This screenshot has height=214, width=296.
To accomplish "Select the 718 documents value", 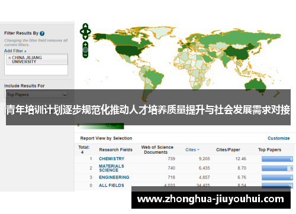I will pos(171,177).
